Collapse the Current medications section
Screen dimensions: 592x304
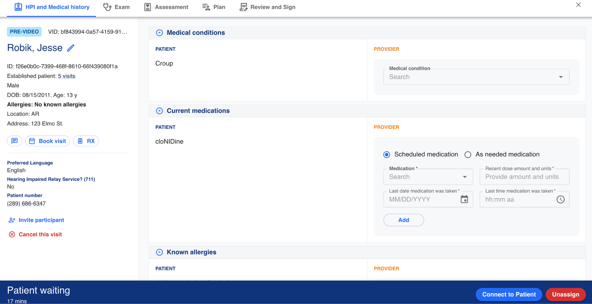[159, 111]
